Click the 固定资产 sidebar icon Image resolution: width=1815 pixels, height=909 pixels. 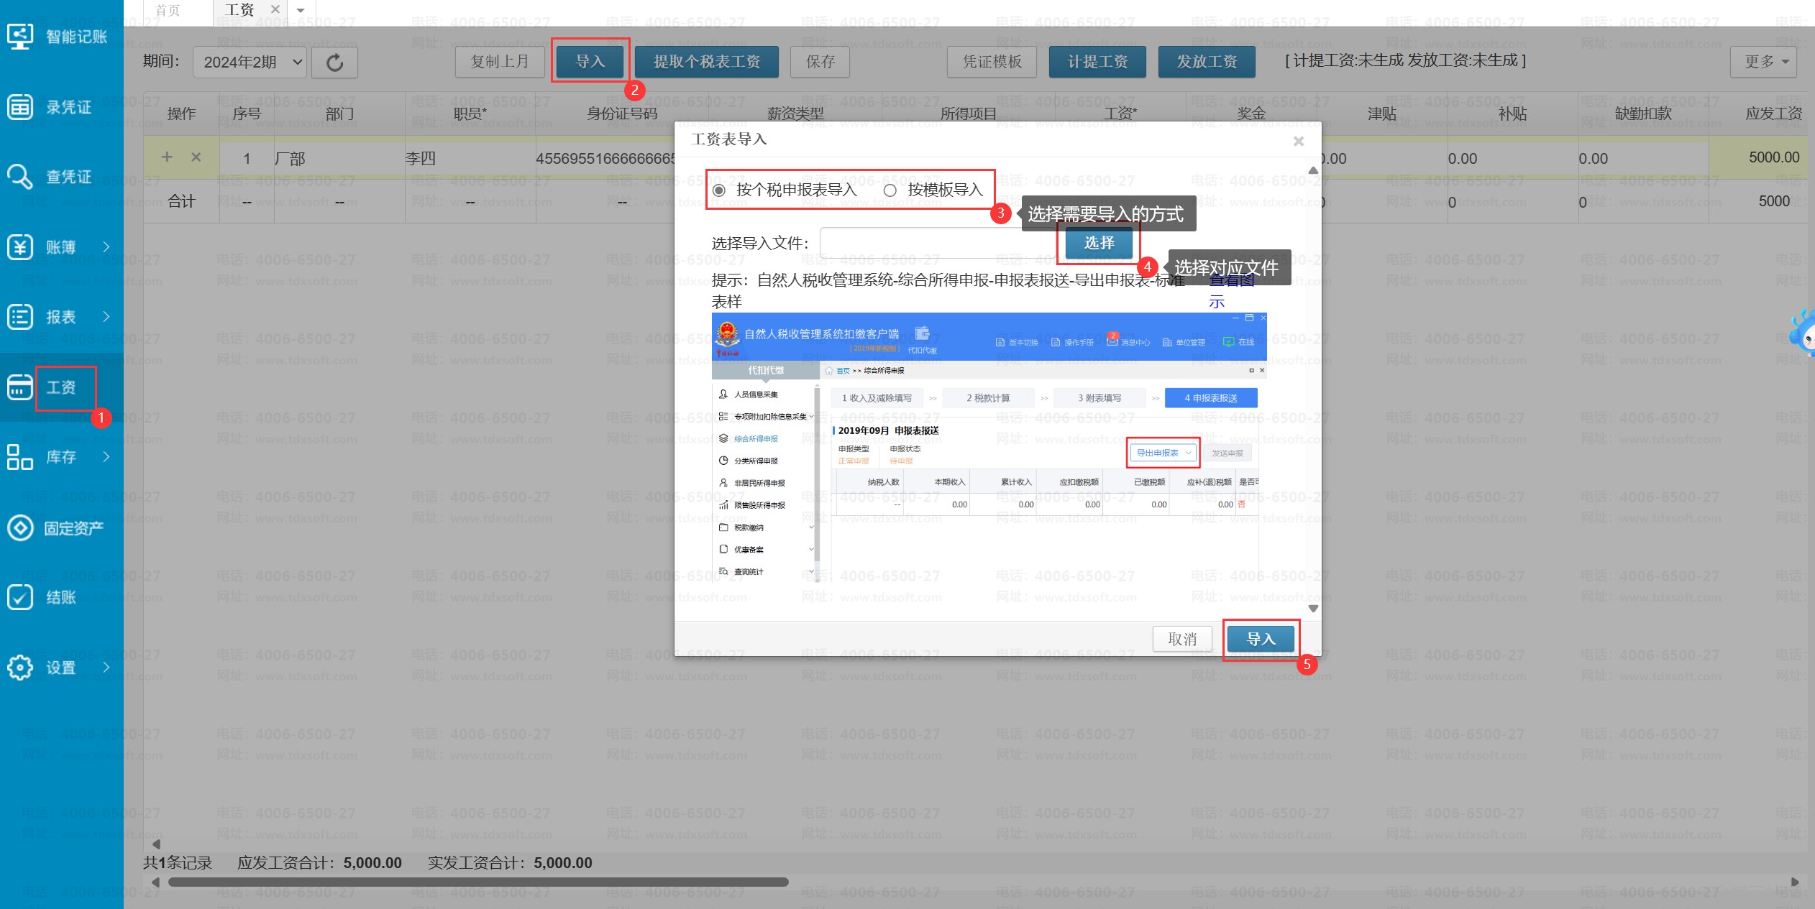click(x=20, y=528)
